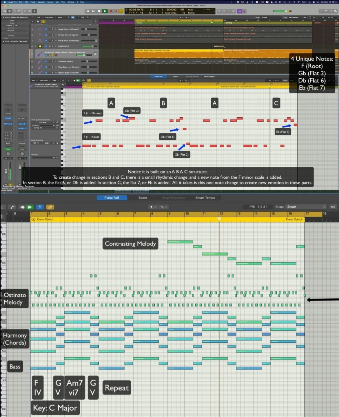Click the purple count-in button
Viewport: 339px width, 417px height.
click(239, 11)
